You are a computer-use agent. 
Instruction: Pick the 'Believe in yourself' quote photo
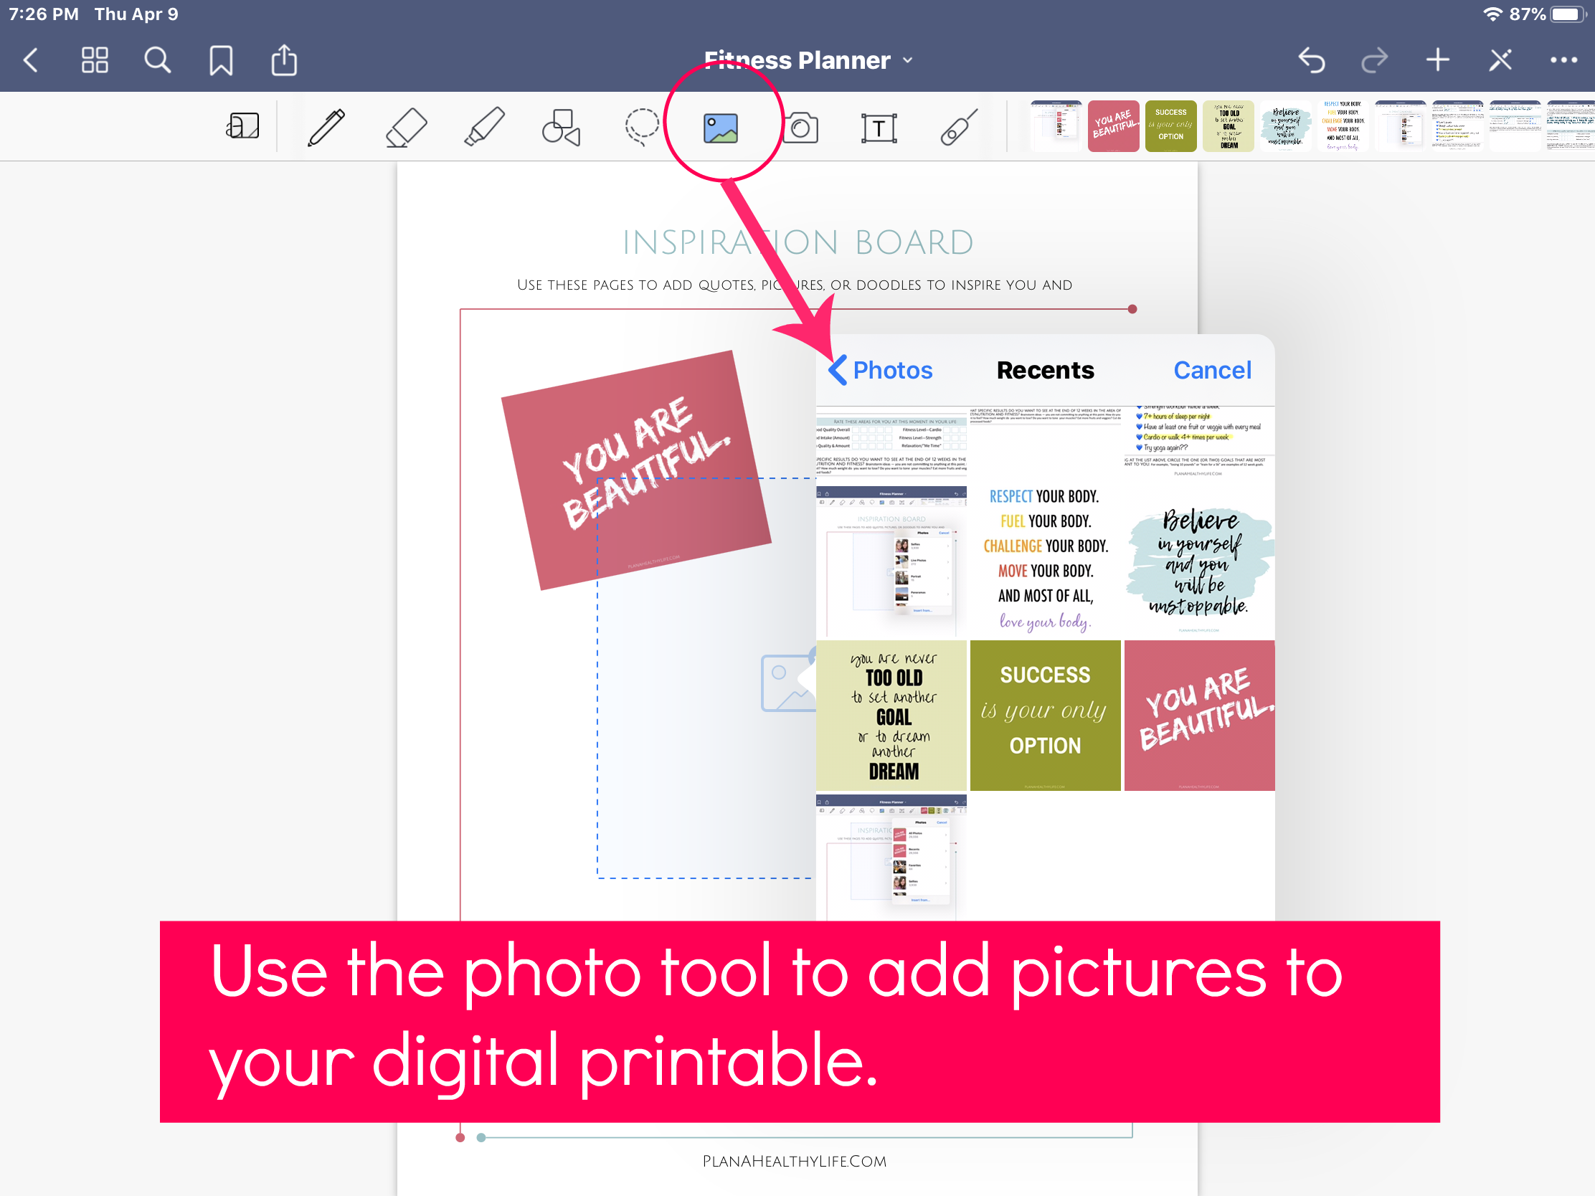pyautogui.click(x=1199, y=561)
